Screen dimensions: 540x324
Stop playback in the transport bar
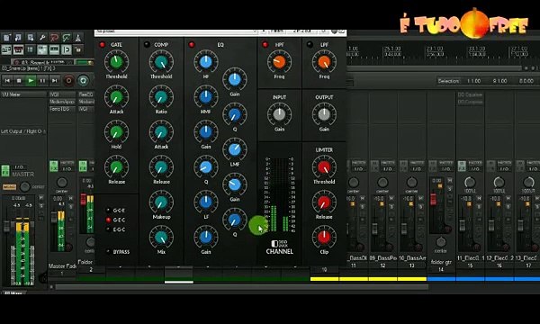click(x=19, y=81)
